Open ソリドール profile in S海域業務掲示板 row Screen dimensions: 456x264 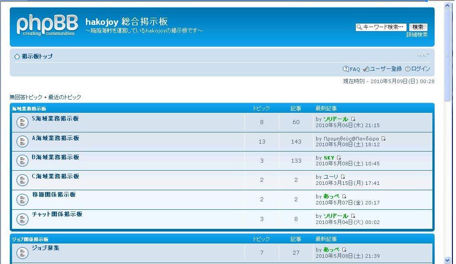(336, 119)
